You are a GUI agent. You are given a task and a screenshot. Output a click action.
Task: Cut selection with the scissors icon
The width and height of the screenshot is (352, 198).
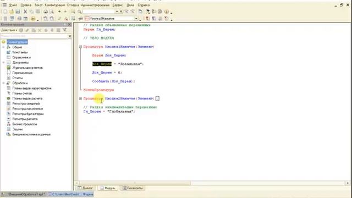click(x=25, y=12)
